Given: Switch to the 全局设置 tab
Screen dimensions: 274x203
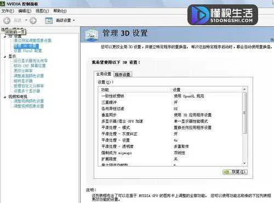Looking at the screenshot, I should [104, 74].
